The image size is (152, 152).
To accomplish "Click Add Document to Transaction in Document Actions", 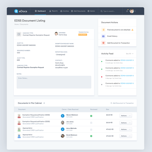I will tap(119, 43).
